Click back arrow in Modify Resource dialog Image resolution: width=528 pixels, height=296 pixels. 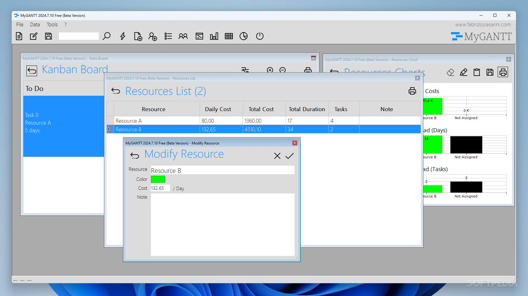[x=135, y=155]
